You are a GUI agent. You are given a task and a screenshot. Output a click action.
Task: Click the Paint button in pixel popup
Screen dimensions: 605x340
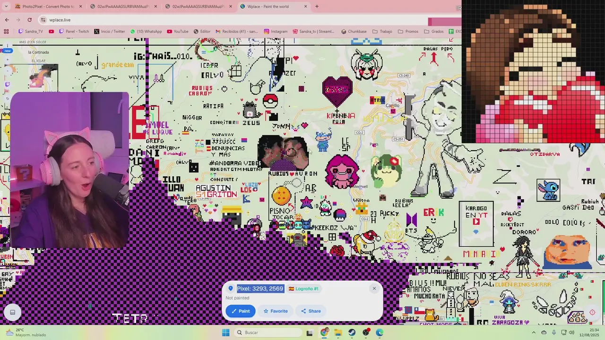tap(241, 311)
